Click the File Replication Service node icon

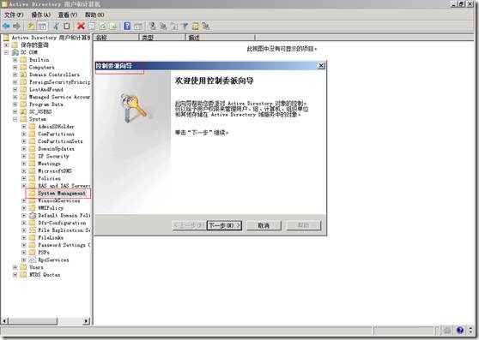[33, 230]
